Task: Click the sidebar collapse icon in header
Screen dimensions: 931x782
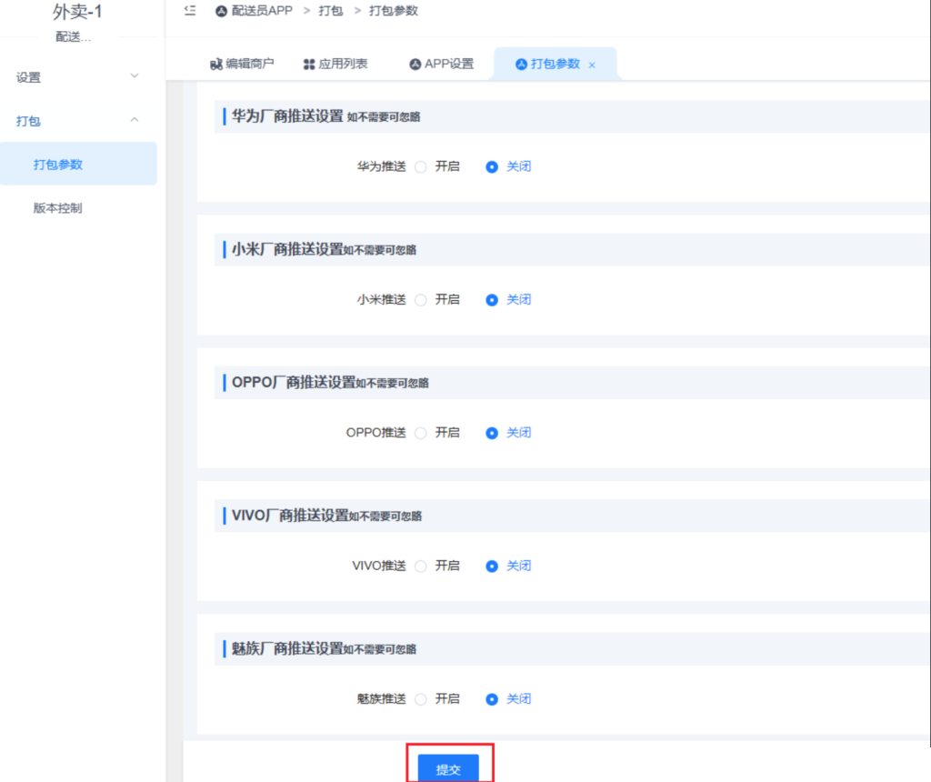Action: (190, 11)
